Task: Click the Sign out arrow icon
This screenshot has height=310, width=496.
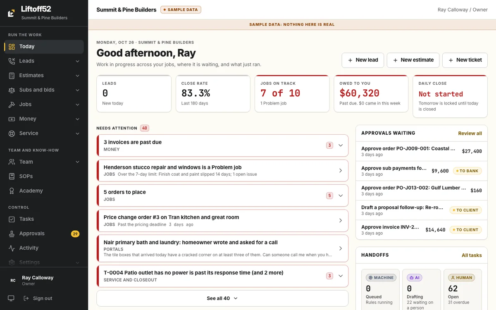Action: pyautogui.click(x=26, y=298)
